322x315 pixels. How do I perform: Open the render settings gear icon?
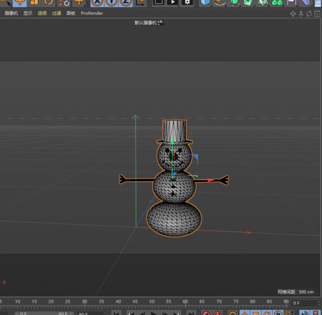[187, 3]
